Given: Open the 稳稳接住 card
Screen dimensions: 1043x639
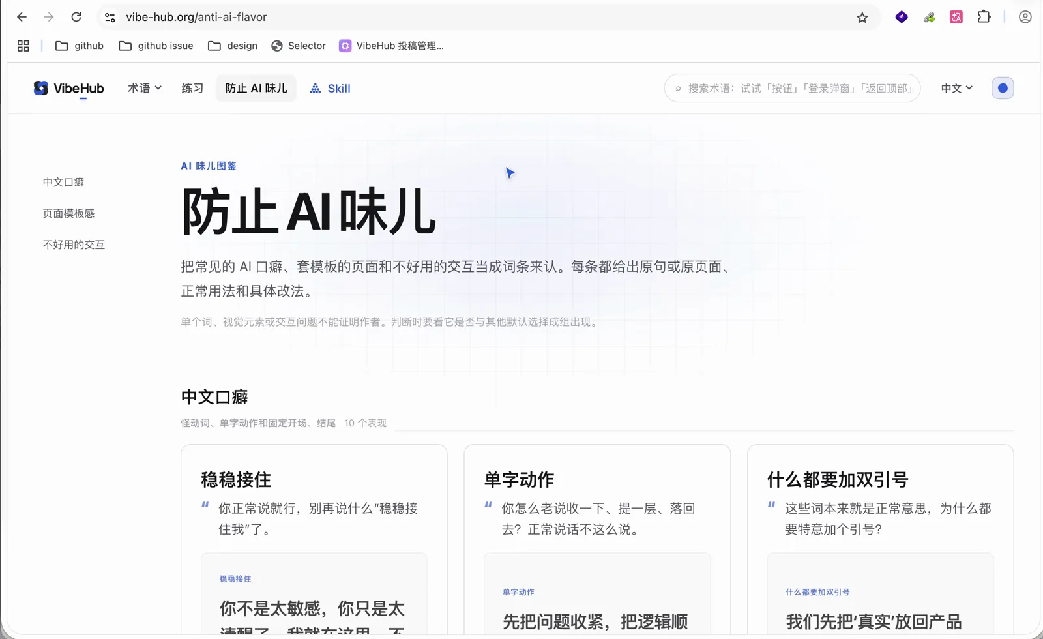Looking at the screenshot, I should pyautogui.click(x=314, y=540).
